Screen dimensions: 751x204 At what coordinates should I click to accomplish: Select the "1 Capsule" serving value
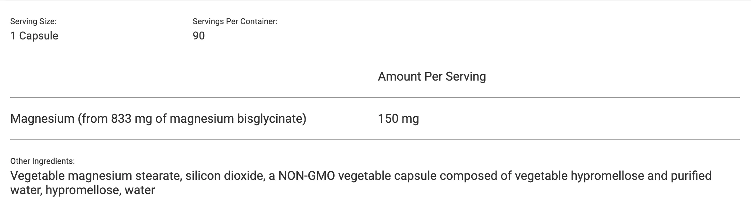point(34,36)
